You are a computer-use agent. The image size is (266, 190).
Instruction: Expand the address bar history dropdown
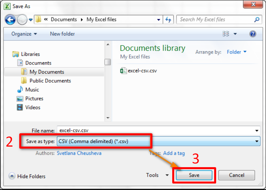159,20
